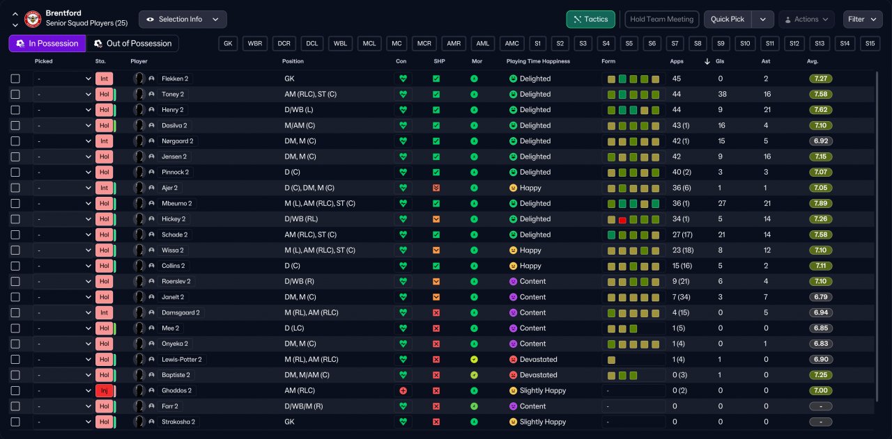Viewport: 892px width, 439px height.
Task: Tick the checkbox for Flekken
Action: (x=15, y=79)
